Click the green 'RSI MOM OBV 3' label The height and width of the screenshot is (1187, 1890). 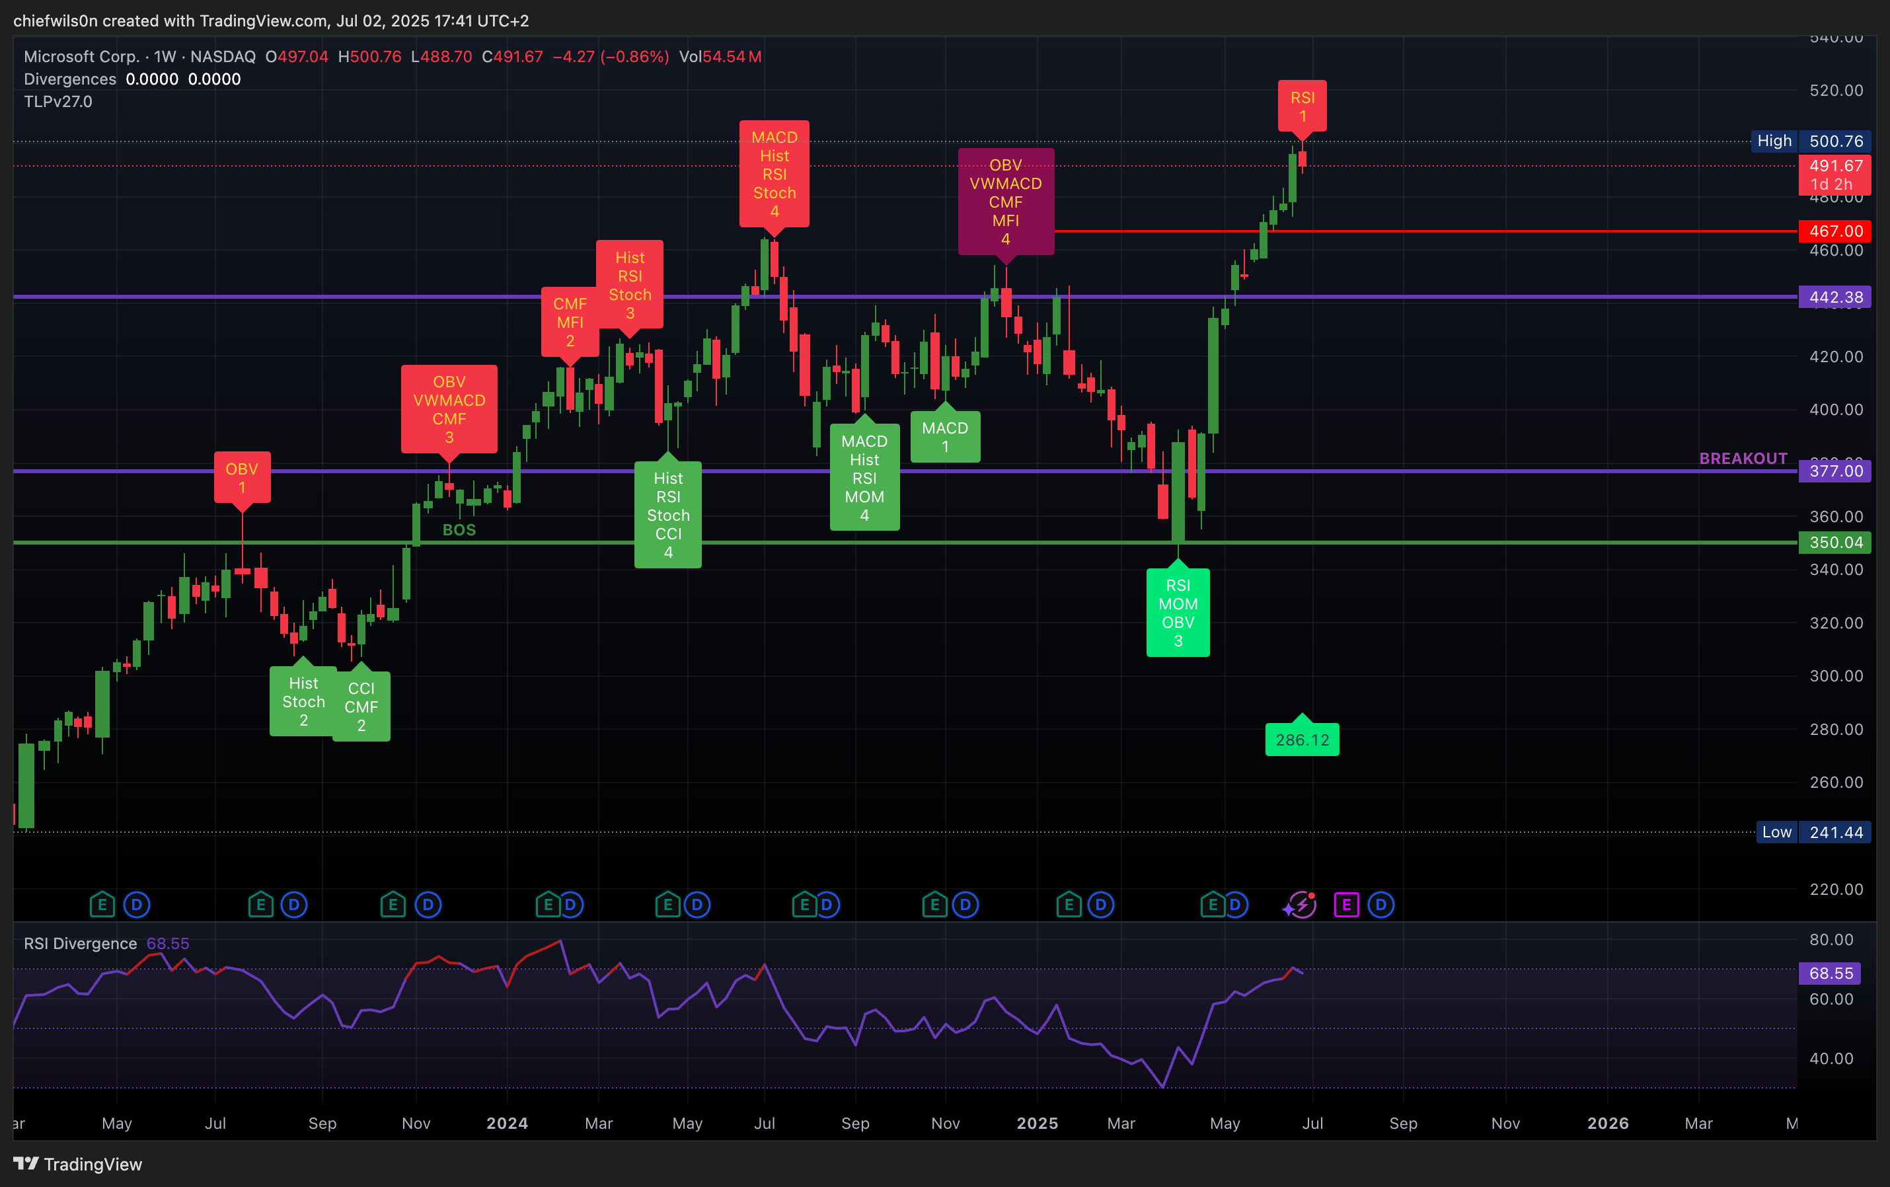pyautogui.click(x=1178, y=613)
